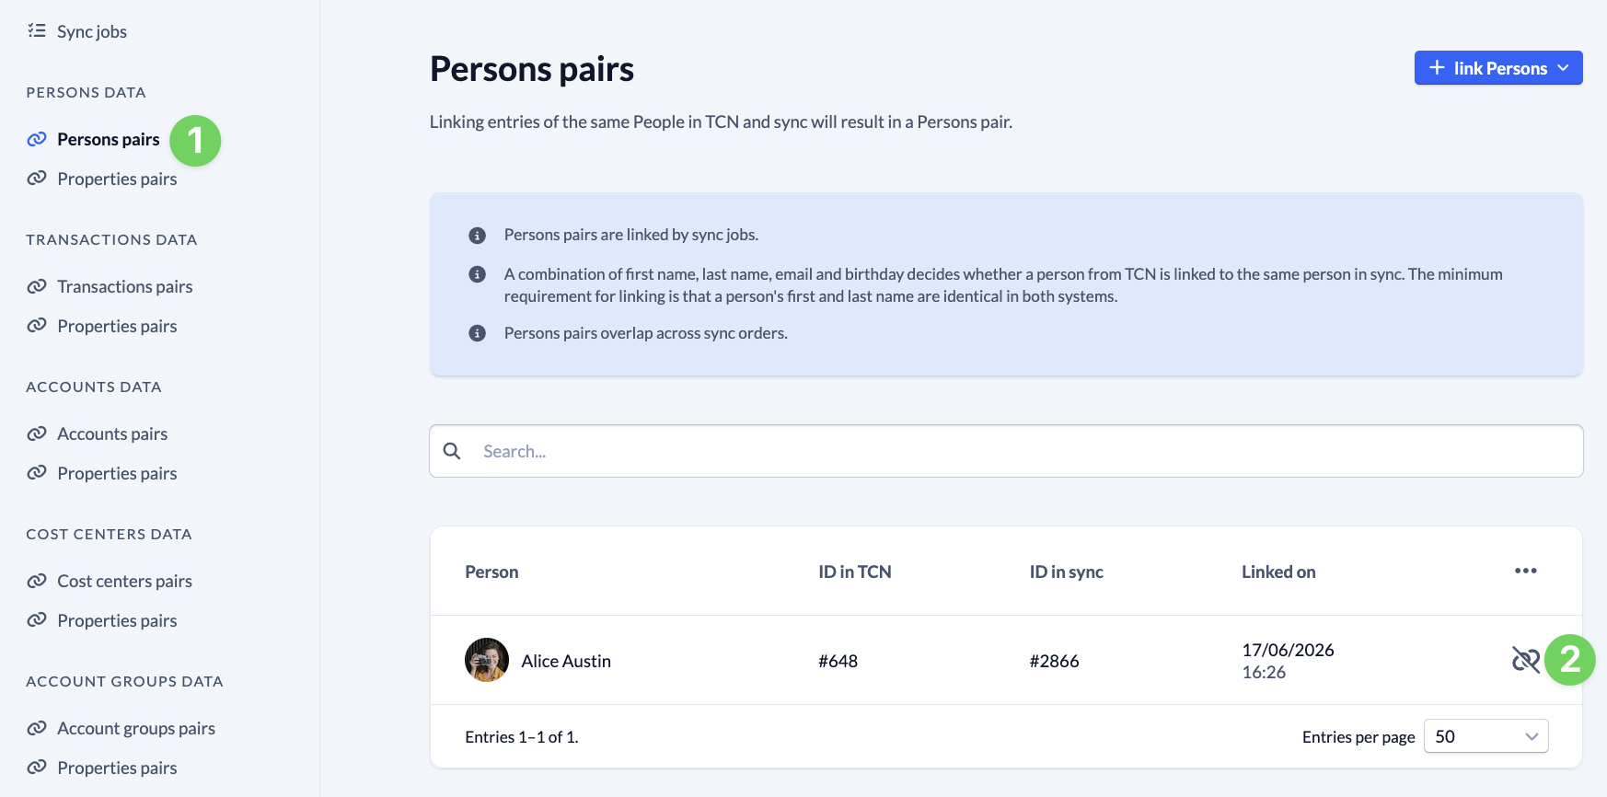Focus the Search input field
Viewport: 1607px width, 797px height.
tap(1006, 451)
